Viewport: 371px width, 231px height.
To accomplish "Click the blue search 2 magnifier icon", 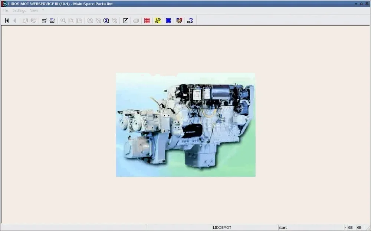I will pyautogui.click(x=106, y=20).
